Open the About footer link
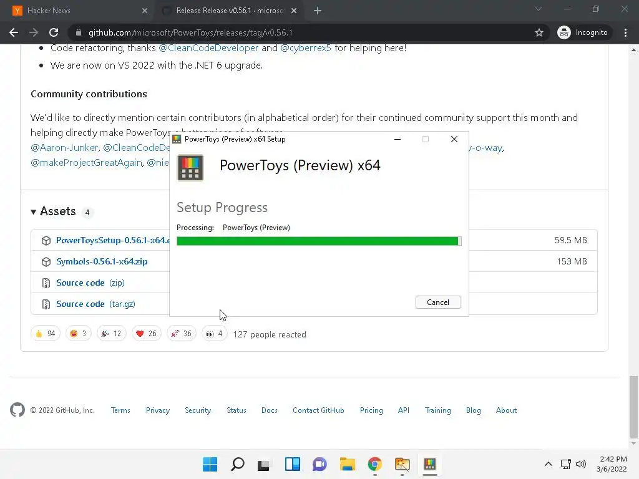The width and height of the screenshot is (639, 479). (x=506, y=410)
